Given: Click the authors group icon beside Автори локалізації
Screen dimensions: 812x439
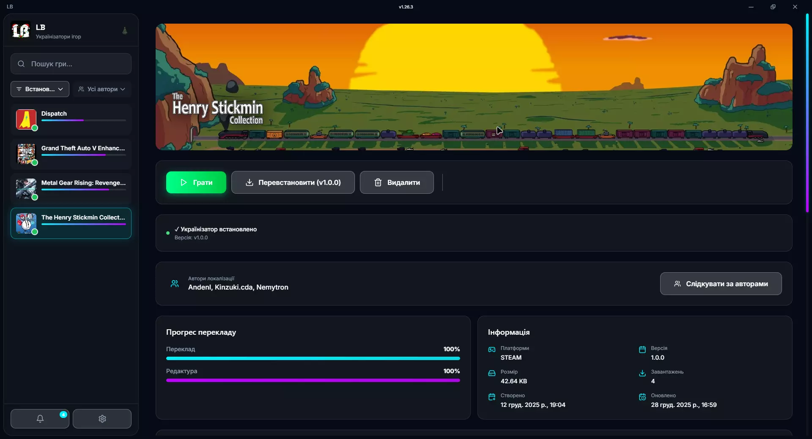Looking at the screenshot, I should click(x=175, y=284).
